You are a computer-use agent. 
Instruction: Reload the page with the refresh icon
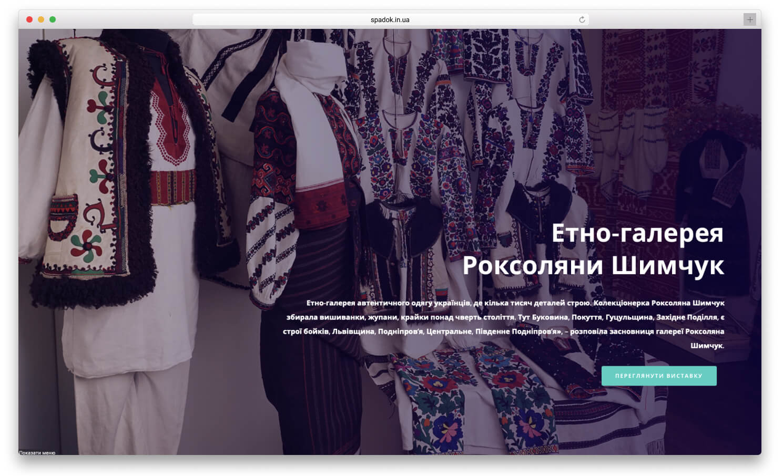click(x=582, y=19)
